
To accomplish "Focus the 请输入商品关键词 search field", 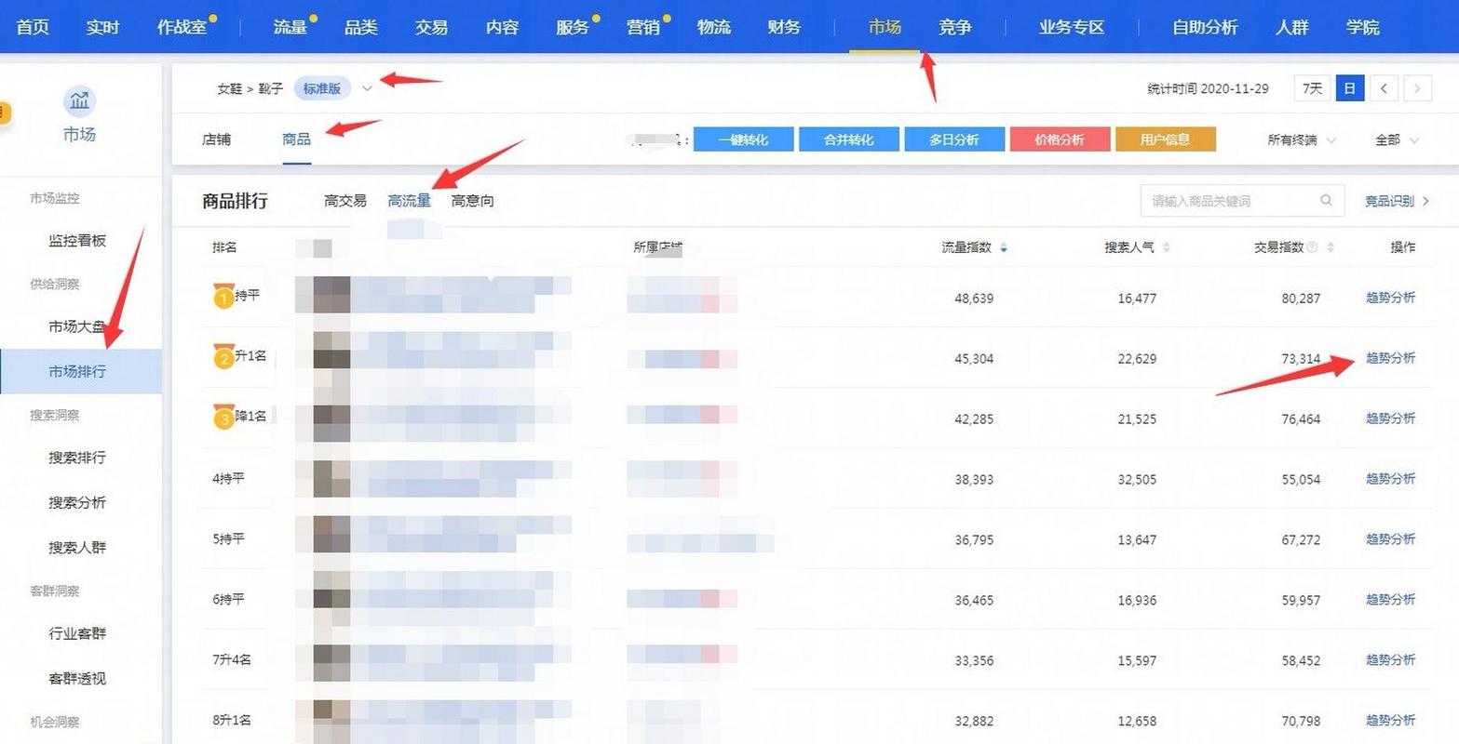I will (x=1242, y=201).
